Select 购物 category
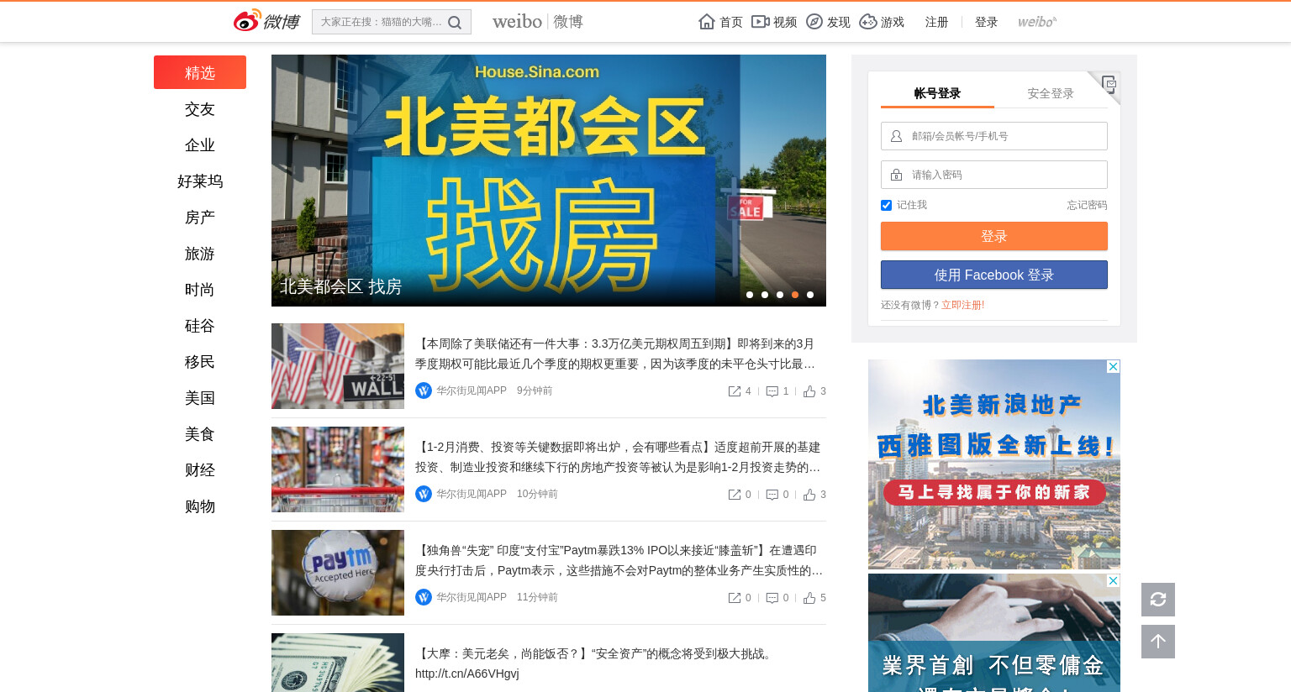1291x692 pixels. pos(200,506)
